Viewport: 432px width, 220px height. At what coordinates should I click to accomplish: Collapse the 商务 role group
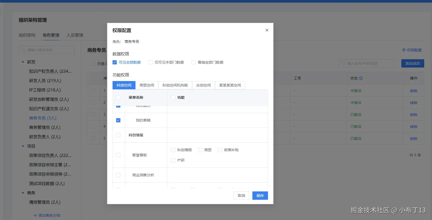point(23,193)
